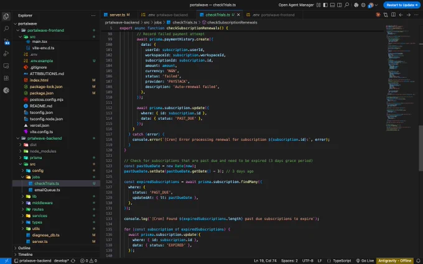The image size is (423, 264).
Task: Open vite.config.ts in explorer
Action: tap(41, 132)
